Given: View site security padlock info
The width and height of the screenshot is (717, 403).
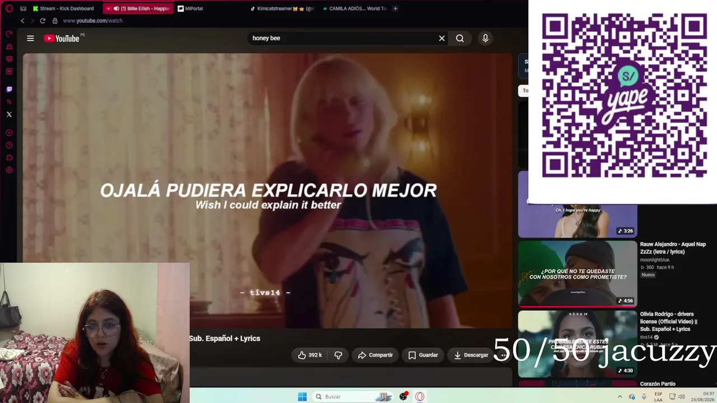Looking at the screenshot, I should [x=55, y=21].
